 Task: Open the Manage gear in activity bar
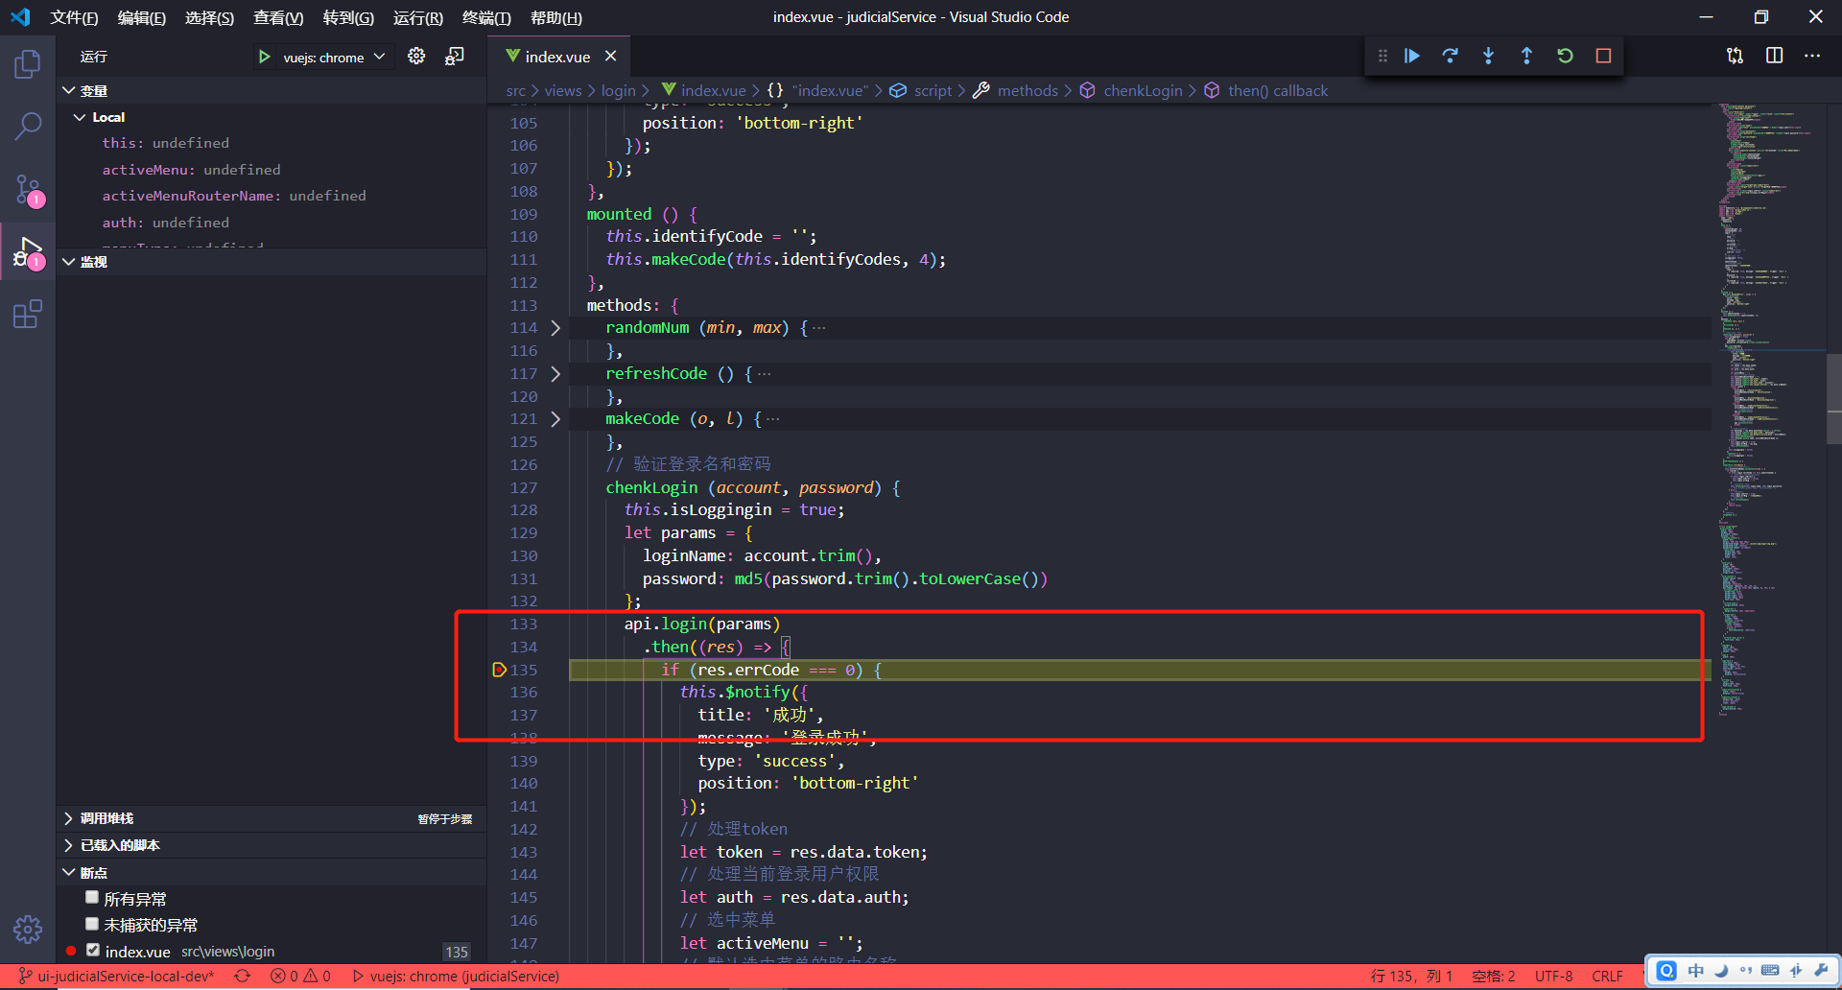tap(28, 929)
